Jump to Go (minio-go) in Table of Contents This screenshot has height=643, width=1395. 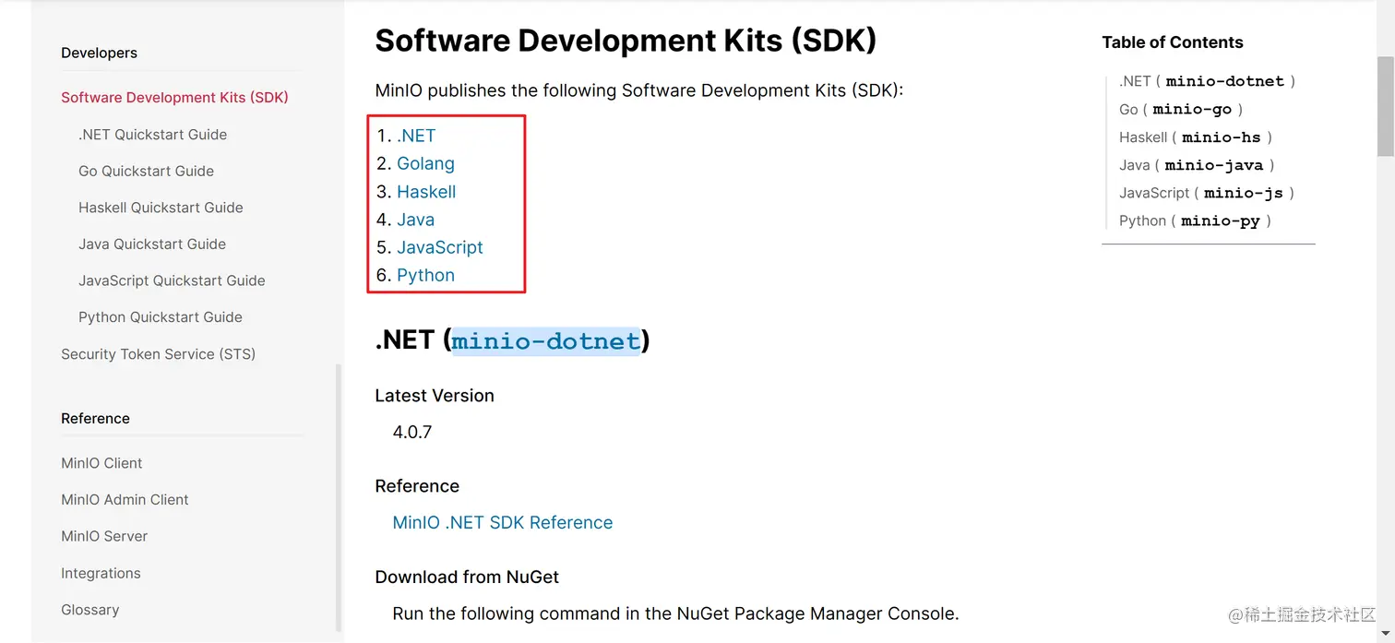coord(1181,109)
